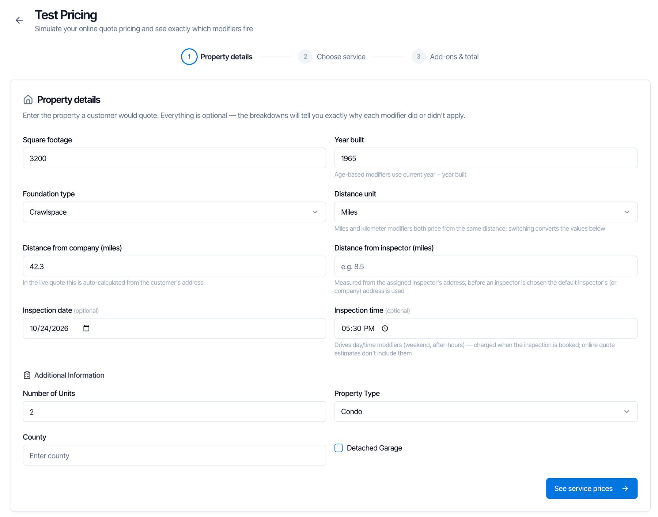
Task: Click the See service prices button
Action: click(x=591, y=489)
